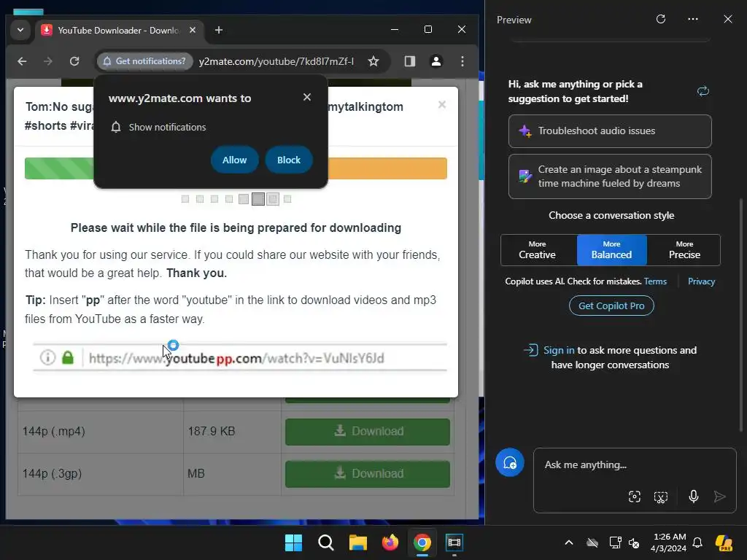Open Chrome profile menu
This screenshot has width=747, height=560.
tap(436, 61)
